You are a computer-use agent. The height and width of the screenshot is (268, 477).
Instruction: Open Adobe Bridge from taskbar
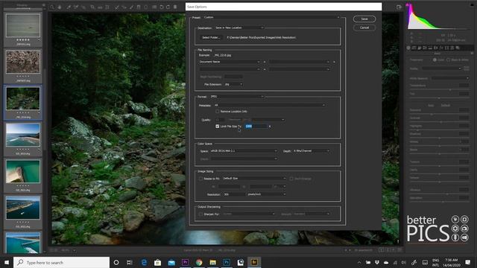[254, 262]
